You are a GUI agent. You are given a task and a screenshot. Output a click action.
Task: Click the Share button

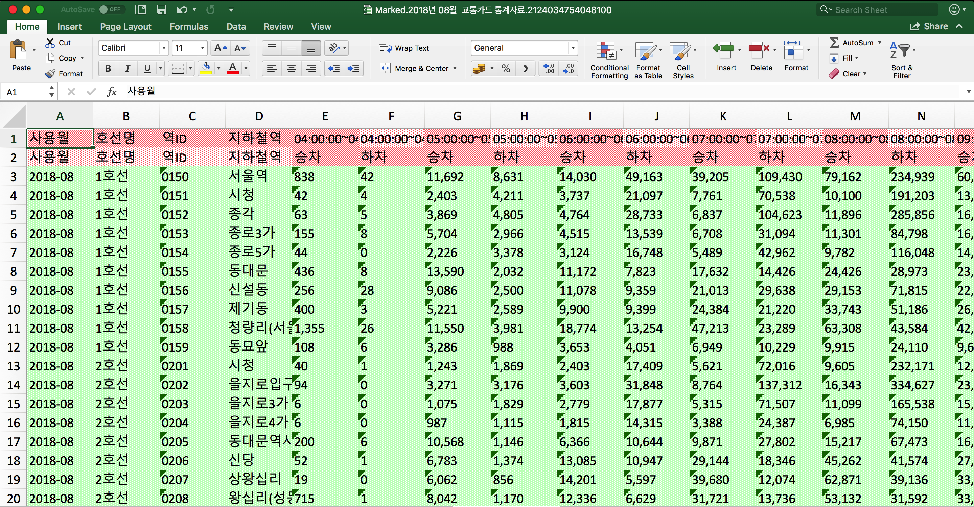(929, 26)
